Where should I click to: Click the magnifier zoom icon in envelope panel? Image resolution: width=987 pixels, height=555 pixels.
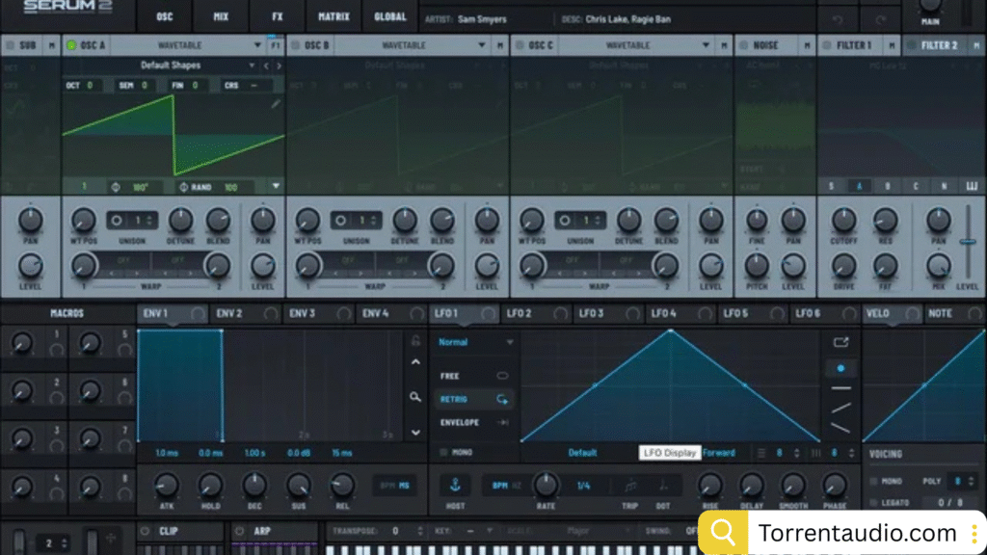415,396
